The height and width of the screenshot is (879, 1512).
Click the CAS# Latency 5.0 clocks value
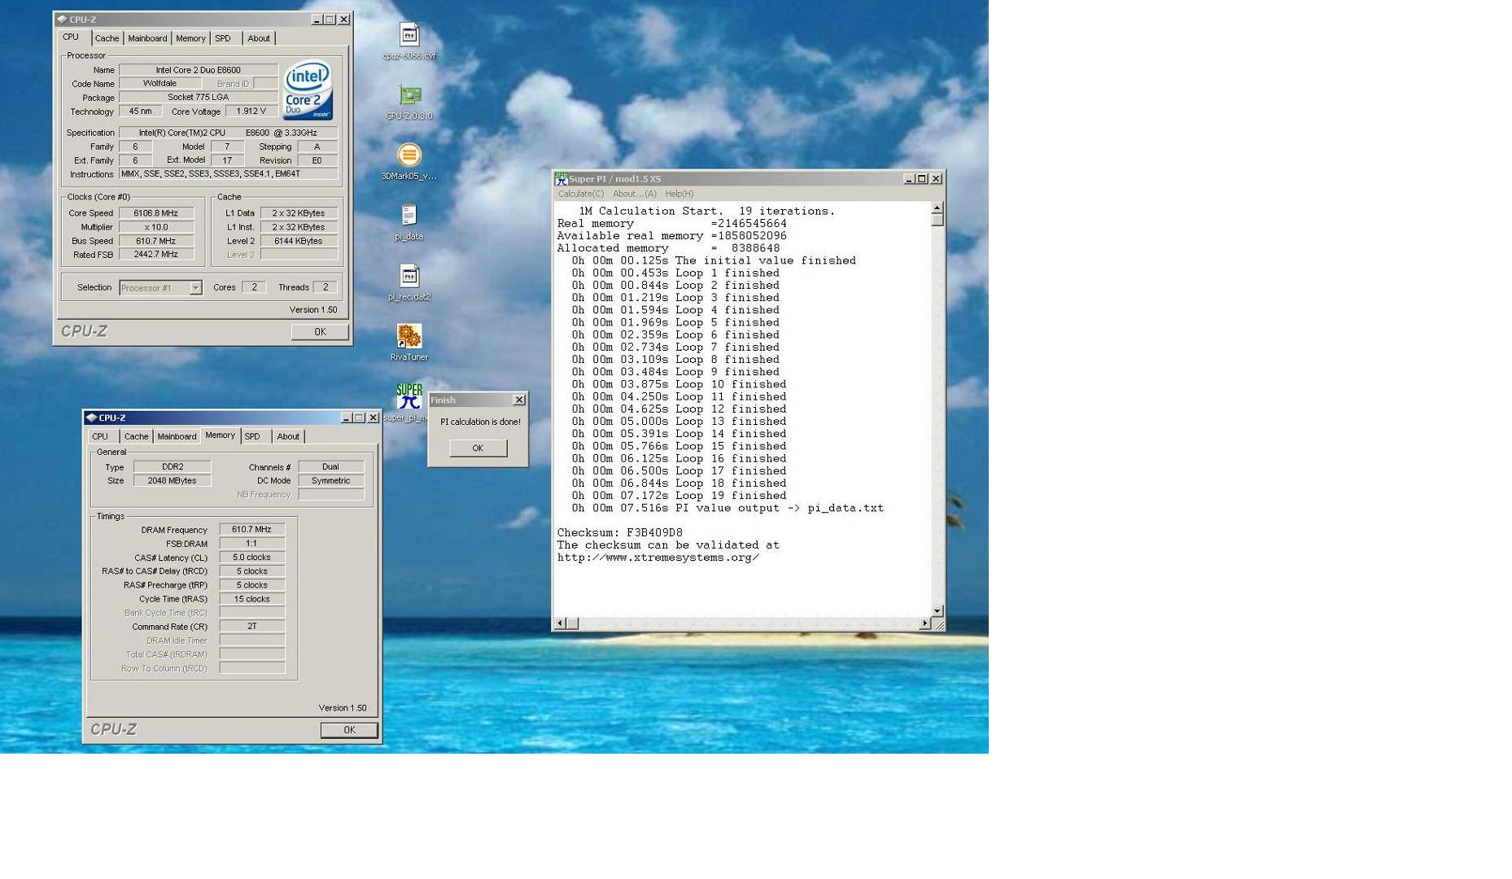click(252, 558)
